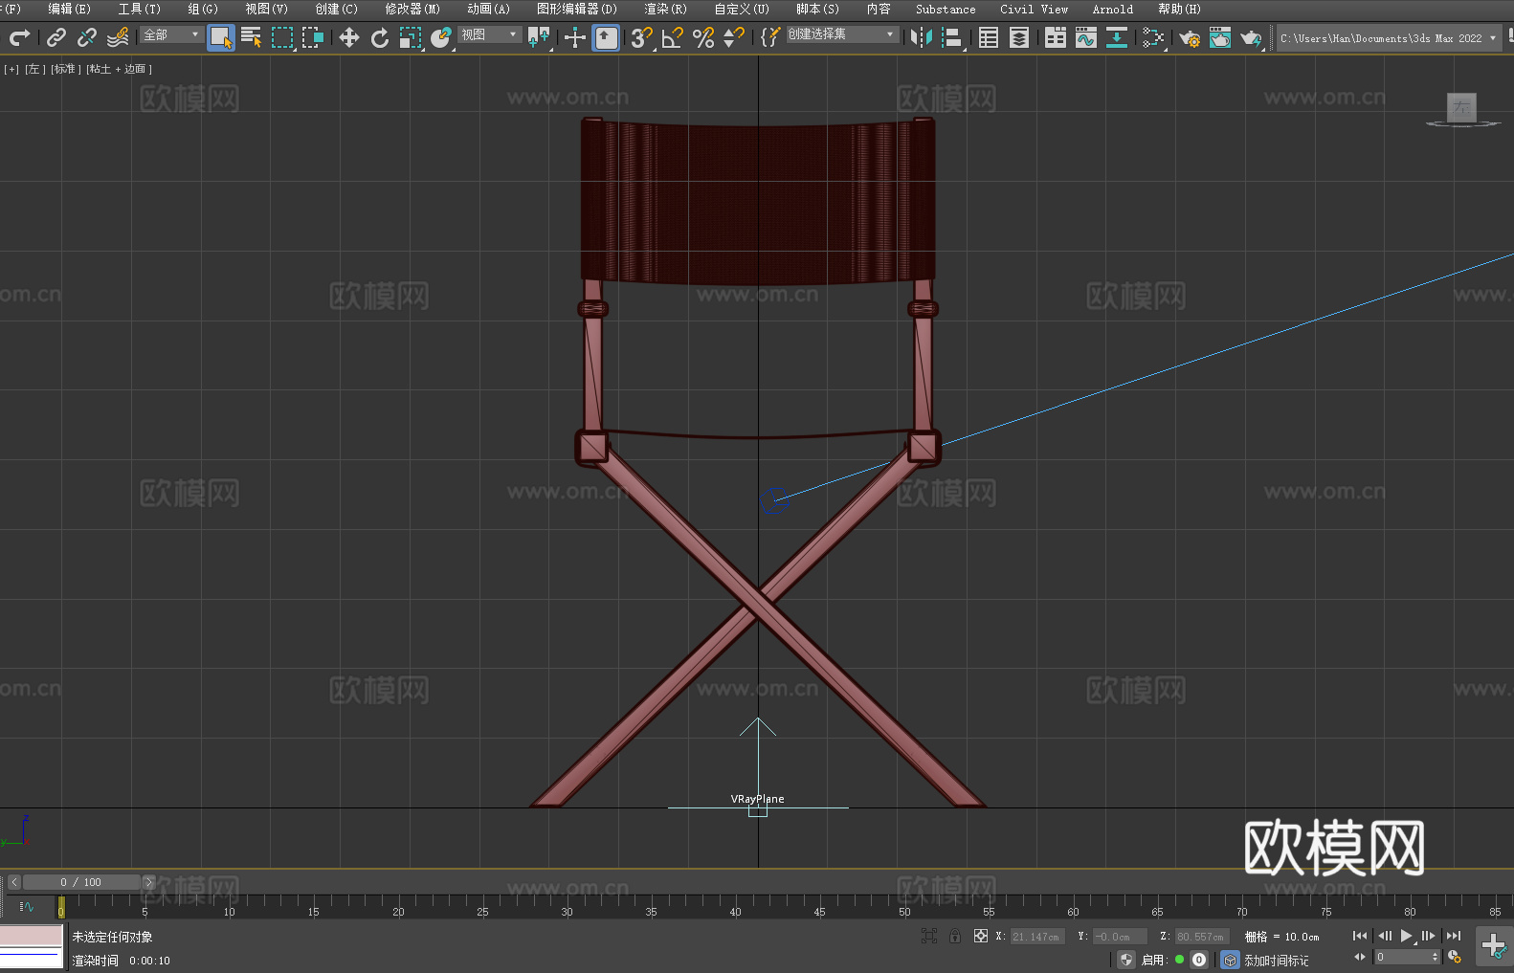Open the Render Setup teapot icon
Image resolution: width=1514 pixels, height=973 pixels.
[1190, 37]
